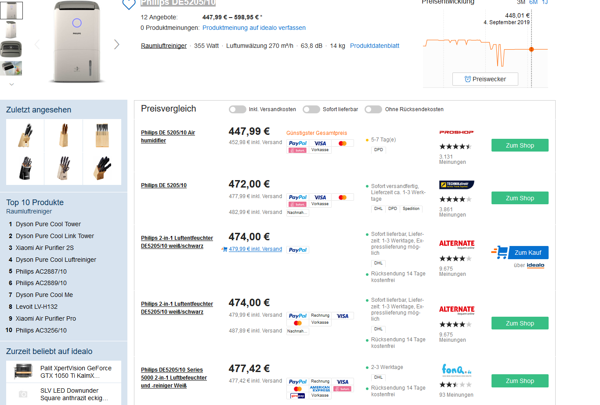
Task: Click the Preiswecker alarm button
Action: coord(485,79)
